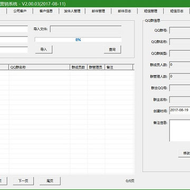Click the 创建时间 date field 2017-08-19

click(x=179, y=110)
